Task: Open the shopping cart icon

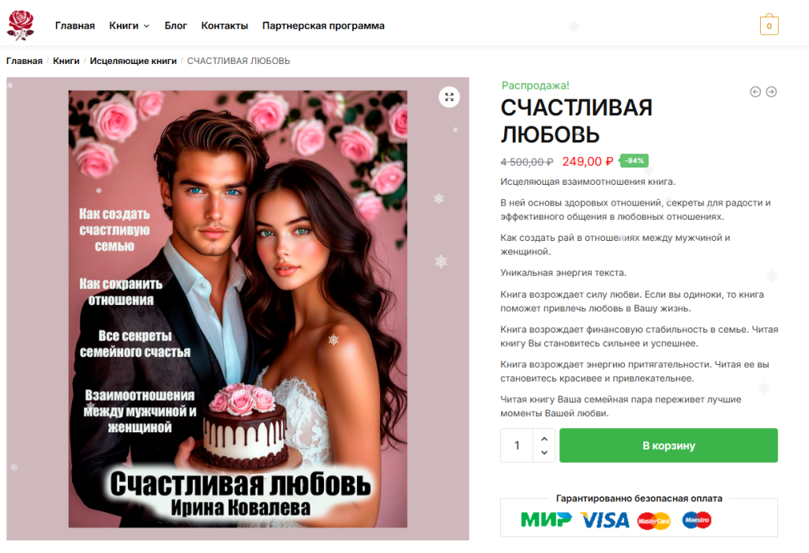Action: [769, 24]
